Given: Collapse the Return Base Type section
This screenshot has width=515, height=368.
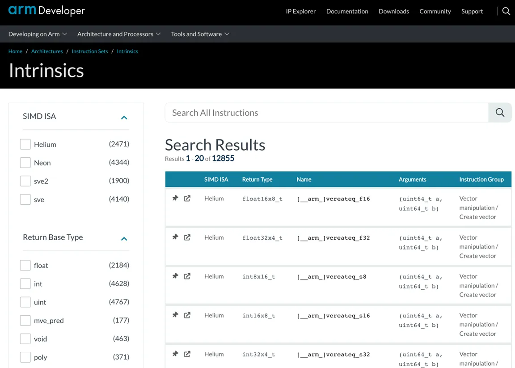Looking at the screenshot, I should (124, 238).
